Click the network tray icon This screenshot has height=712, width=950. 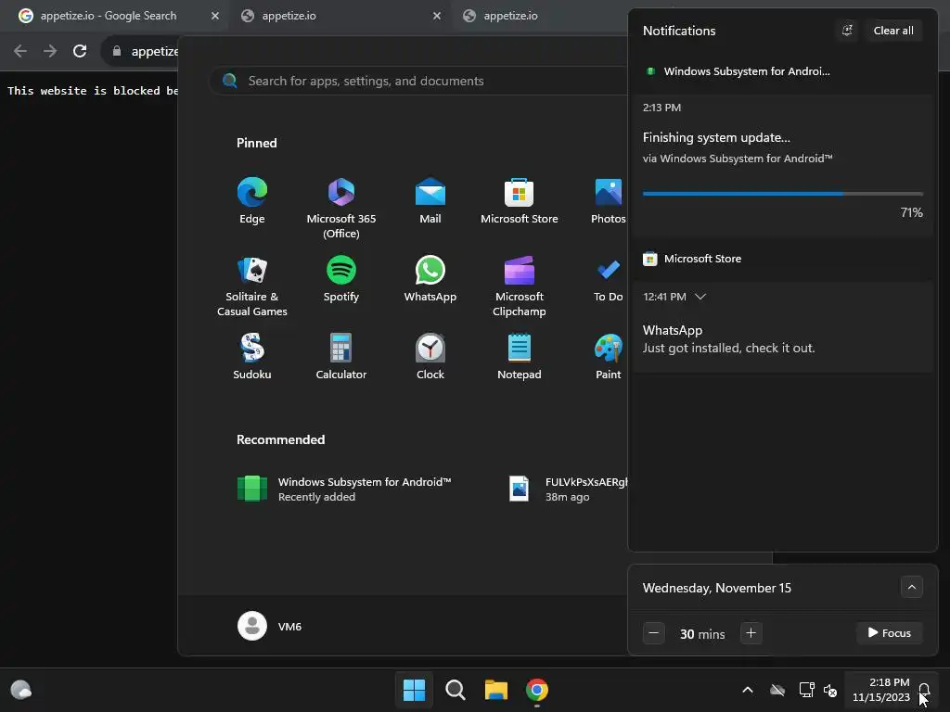806,690
